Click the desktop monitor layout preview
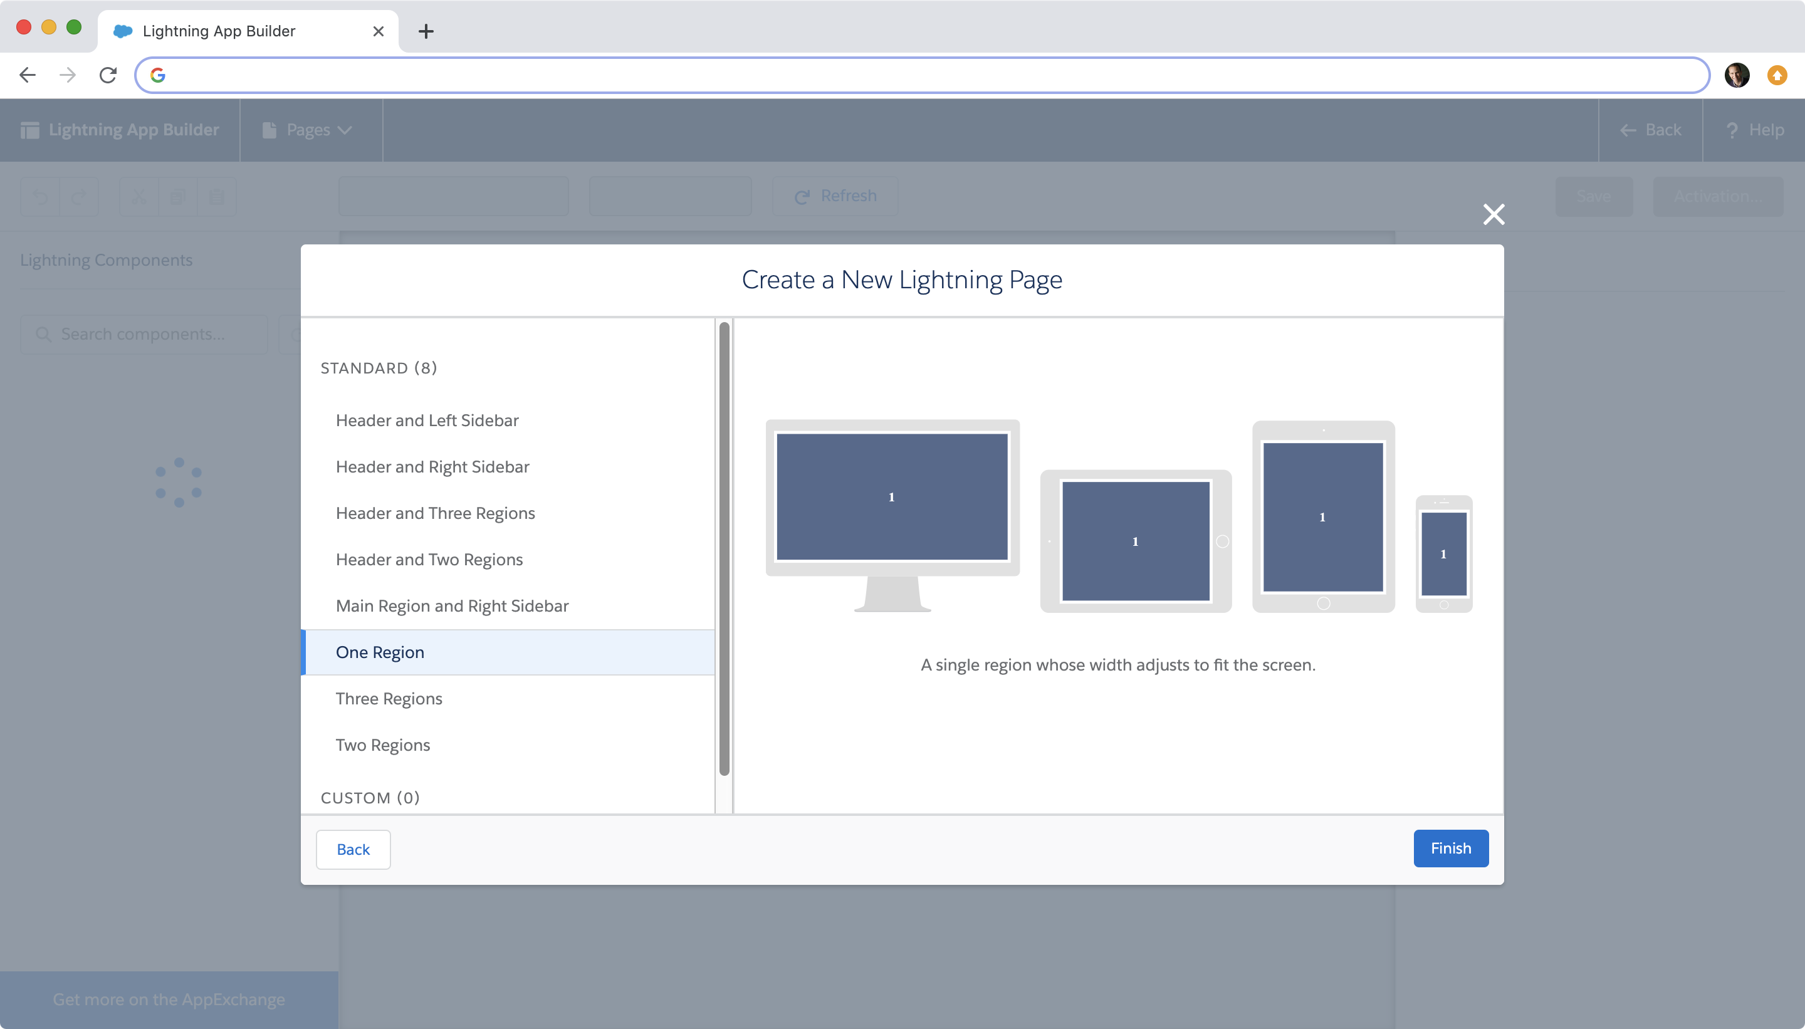The height and width of the screenshot is (1029, 1805). click(x=892, y=515)
